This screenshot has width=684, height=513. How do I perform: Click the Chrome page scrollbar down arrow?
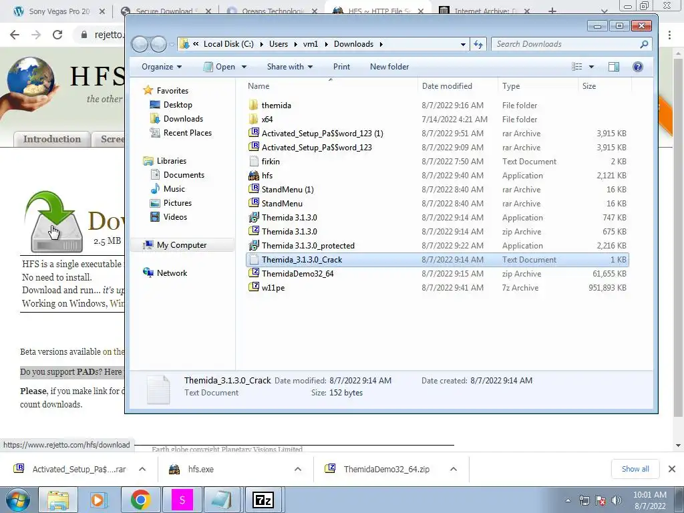tap(678, 446)
